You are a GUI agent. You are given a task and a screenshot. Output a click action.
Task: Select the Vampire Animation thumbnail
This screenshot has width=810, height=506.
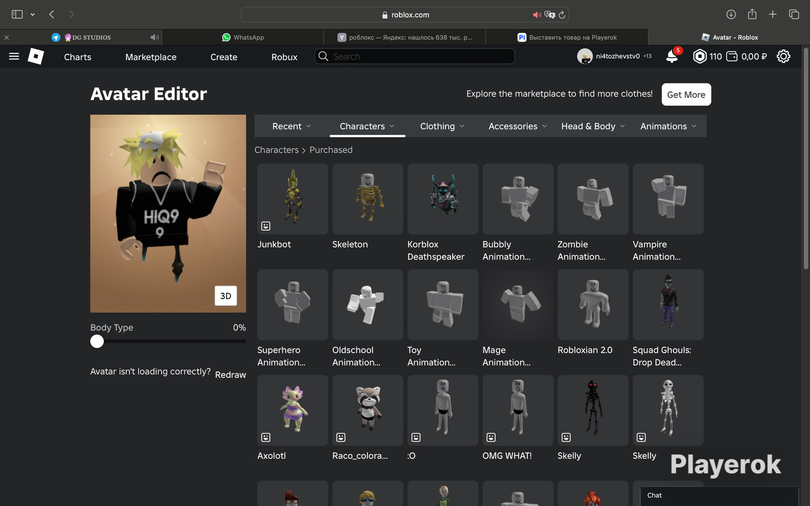click(x=668, y=199)
